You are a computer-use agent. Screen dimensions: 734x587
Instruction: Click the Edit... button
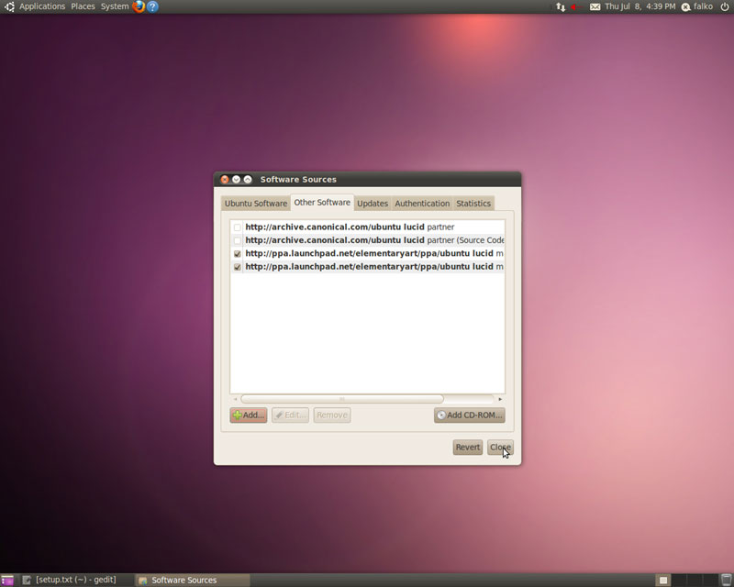pos(290,415)
